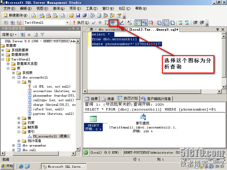This screenshot has width=227, height=170.
Task: Click the Change Connection icon
Action: [x=19, y=23]
